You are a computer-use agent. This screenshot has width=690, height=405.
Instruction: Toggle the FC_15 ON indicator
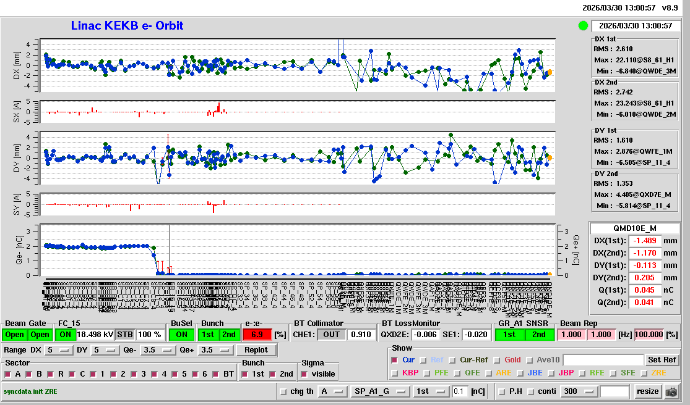click(x=65, y=335)
